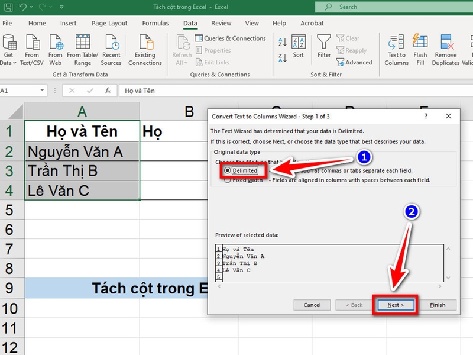Image resolution: width=473 pixels, height=355 pixels.
Task: Click the wizard Help question mark
Action: coord(426,116)
